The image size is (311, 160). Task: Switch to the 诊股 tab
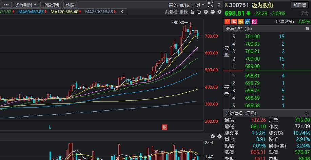pos(70,5)
